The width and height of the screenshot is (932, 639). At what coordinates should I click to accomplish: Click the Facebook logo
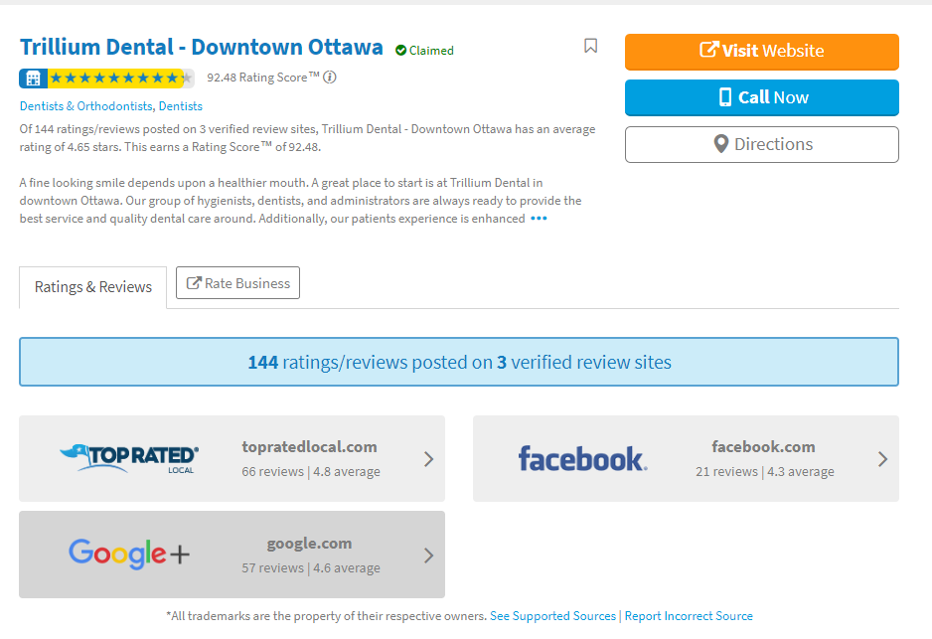[582, 459]
